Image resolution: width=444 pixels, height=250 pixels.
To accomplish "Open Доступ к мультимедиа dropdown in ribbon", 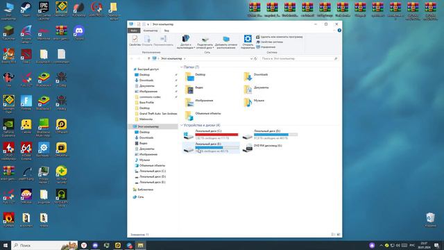I will coord(186,42).
